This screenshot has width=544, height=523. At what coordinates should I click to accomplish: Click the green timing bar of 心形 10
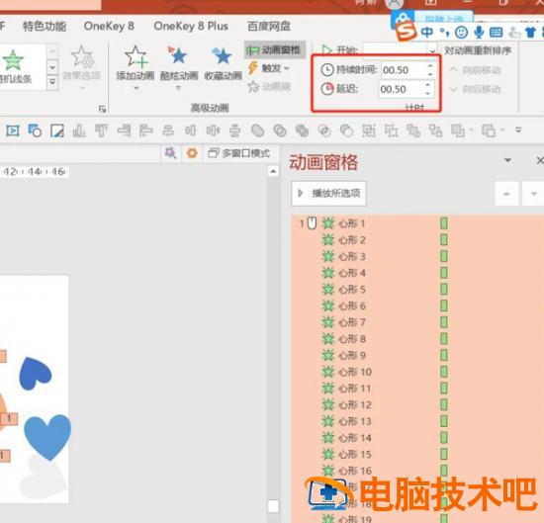point(444,372)
